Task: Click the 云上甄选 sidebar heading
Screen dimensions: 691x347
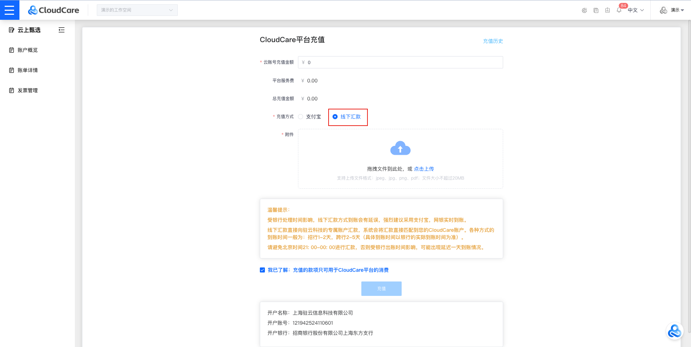Action: pyautogui.click(x=29, y=30)
